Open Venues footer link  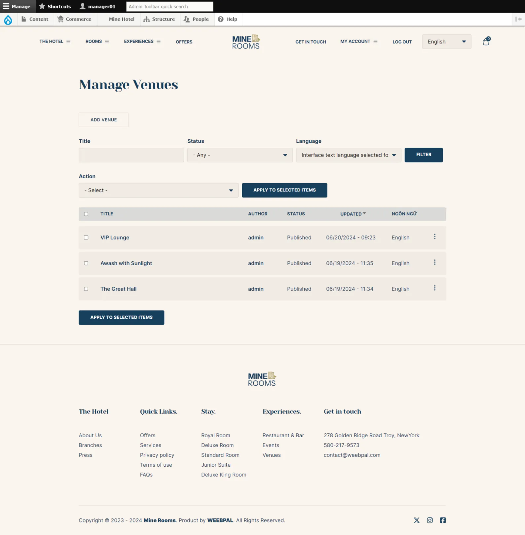[272, 455]
